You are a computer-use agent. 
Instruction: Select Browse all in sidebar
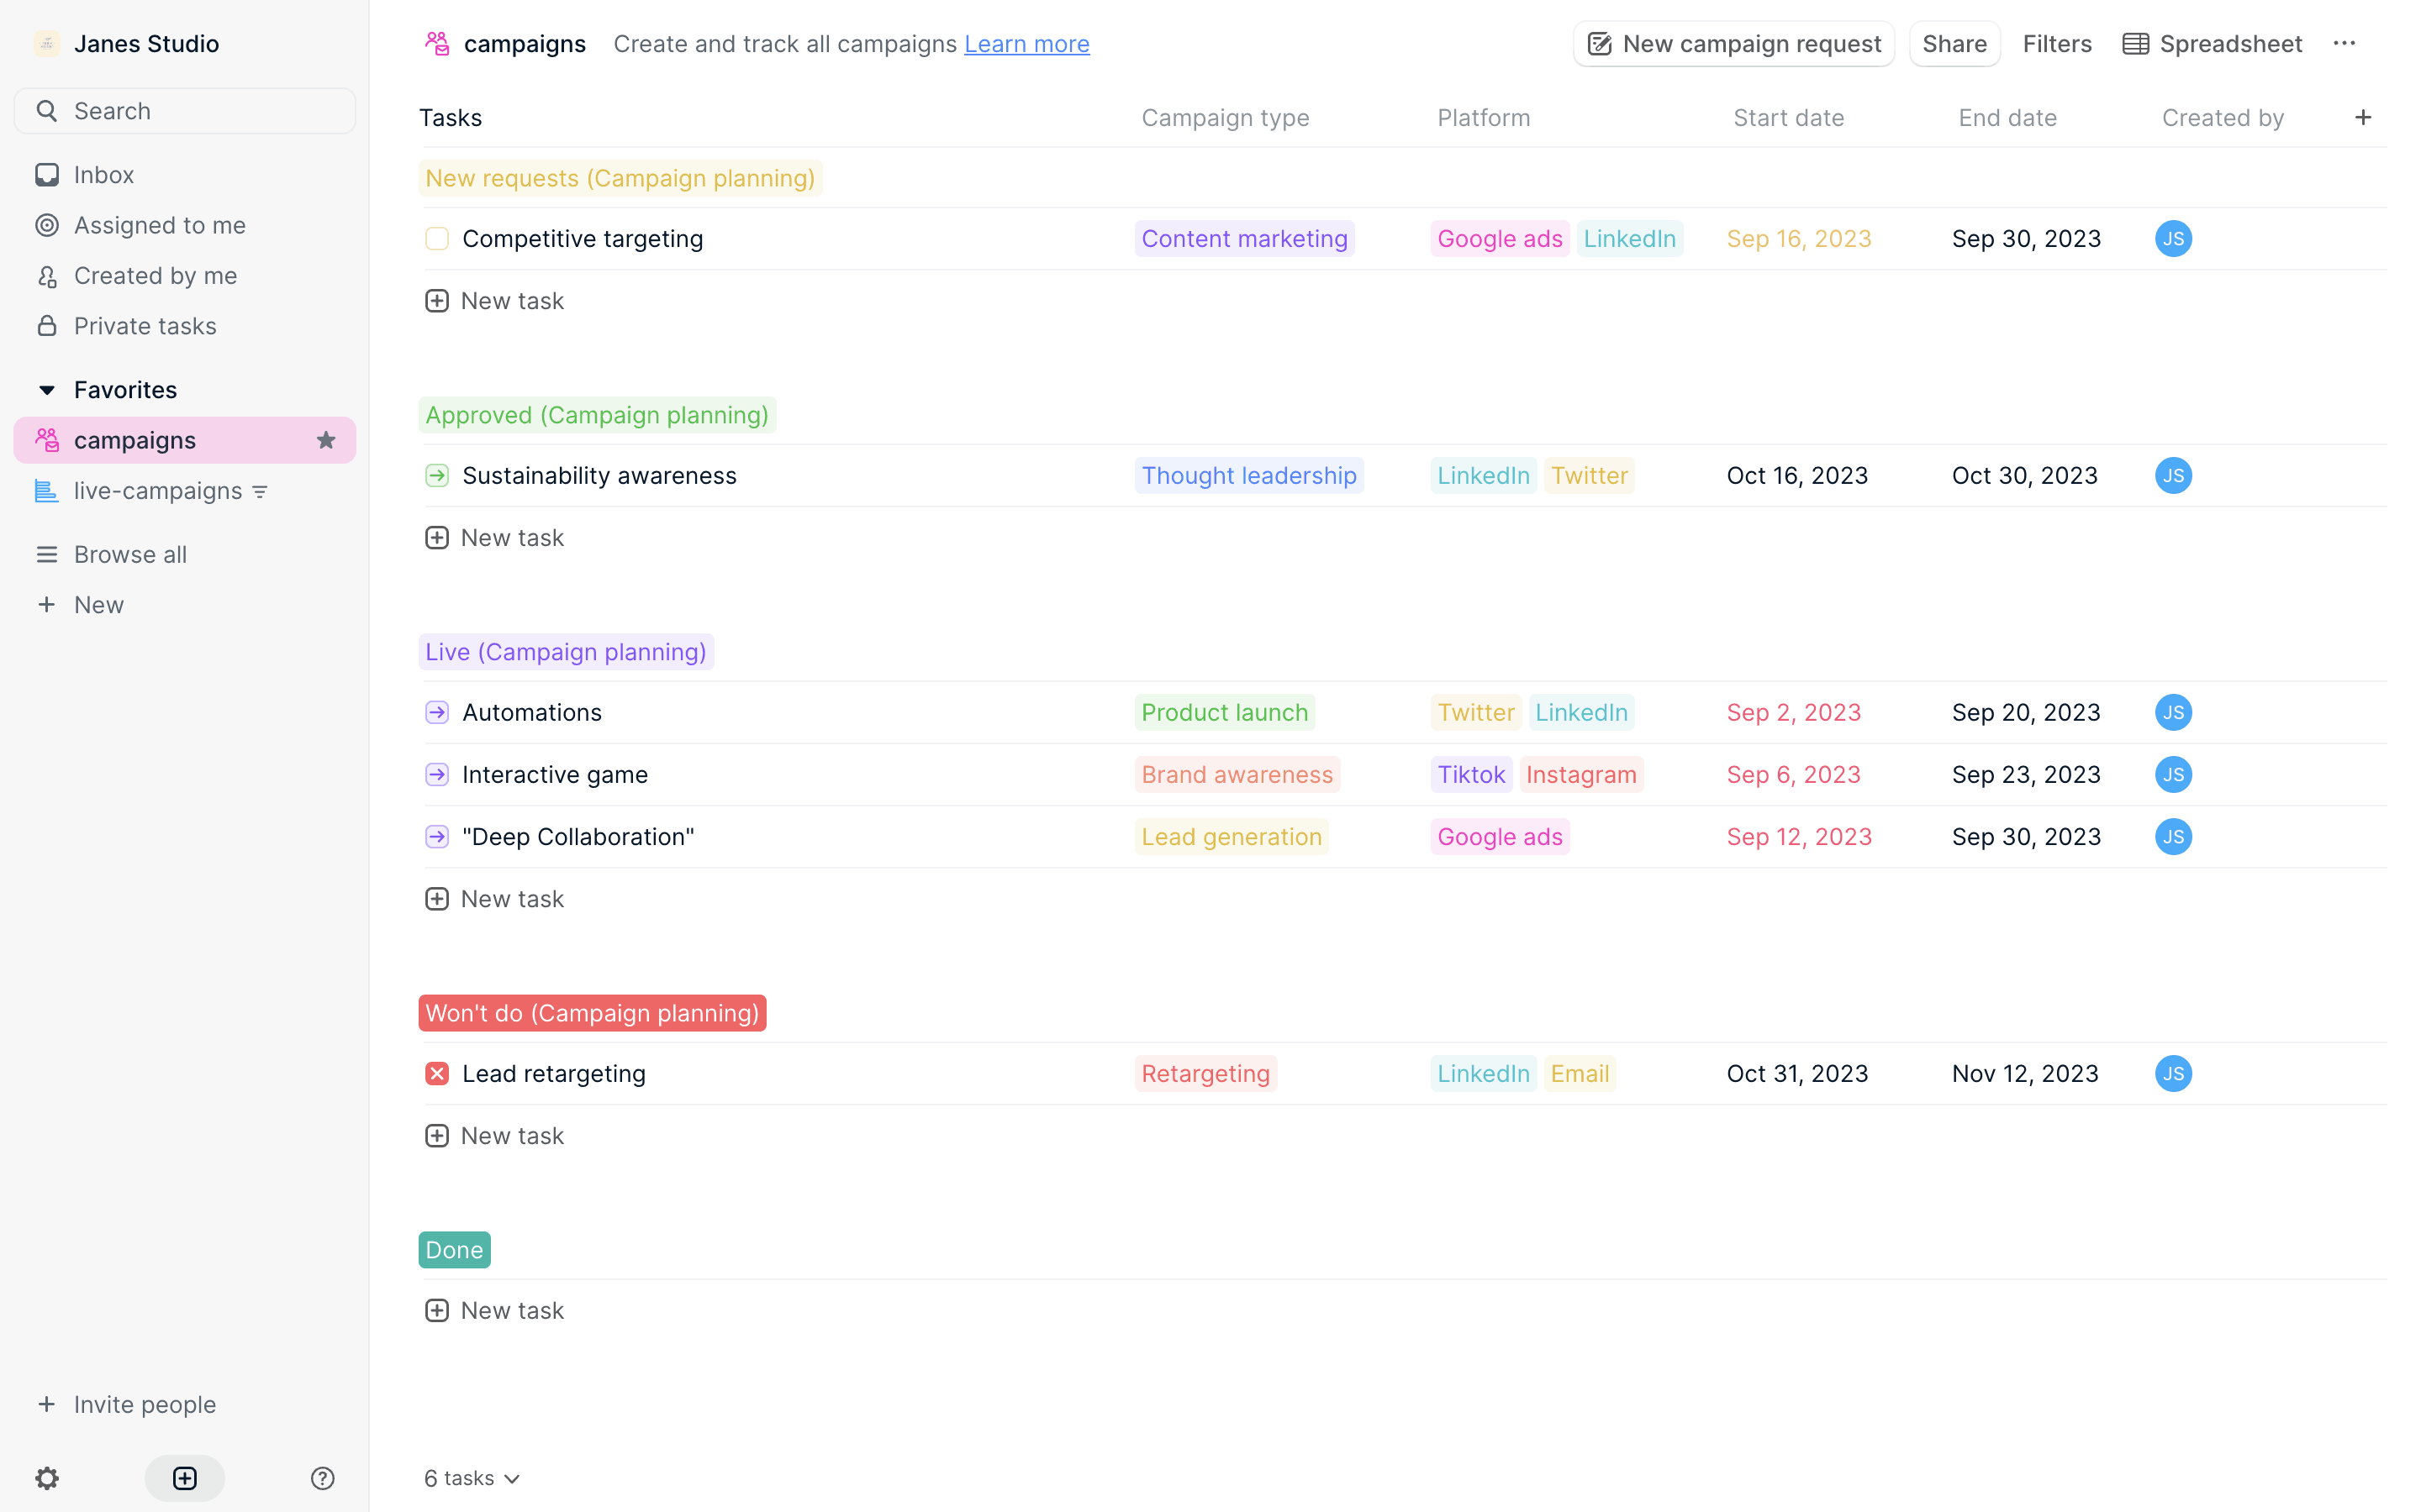pyautogui.click(x=130, y=554)
